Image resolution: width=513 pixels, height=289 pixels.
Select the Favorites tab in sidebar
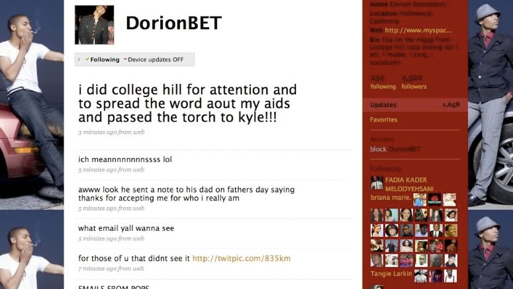tap(383, 120)
